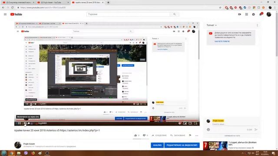The width and height of the screenshot is (278, 156).
Task: Click the СПОДЕЛЯНЕ share button
Action: click(159, 135)
